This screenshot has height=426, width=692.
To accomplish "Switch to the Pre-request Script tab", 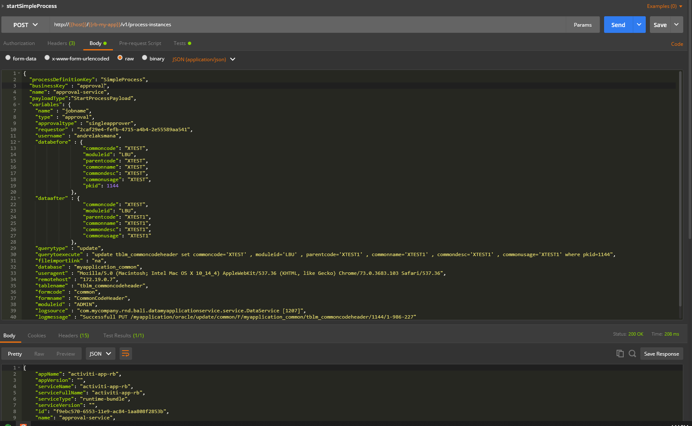I will coord(140,43).
